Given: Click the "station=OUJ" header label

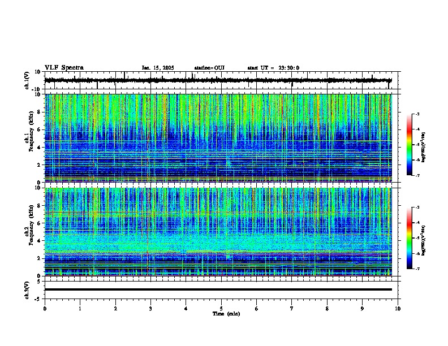Looking at the screenshot, I should pos(209,68).
